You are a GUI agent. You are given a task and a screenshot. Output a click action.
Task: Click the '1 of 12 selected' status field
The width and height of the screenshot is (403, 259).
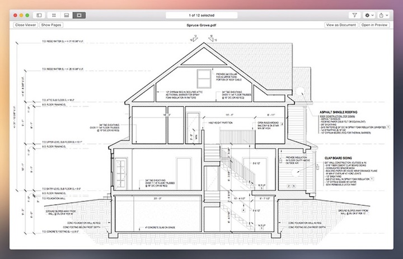pos(201,15)
